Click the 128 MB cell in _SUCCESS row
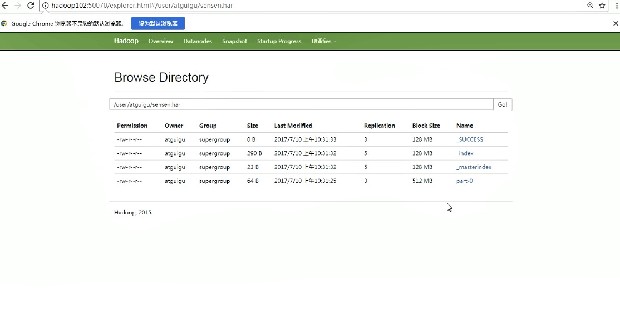620x315 pixels. 422,139
